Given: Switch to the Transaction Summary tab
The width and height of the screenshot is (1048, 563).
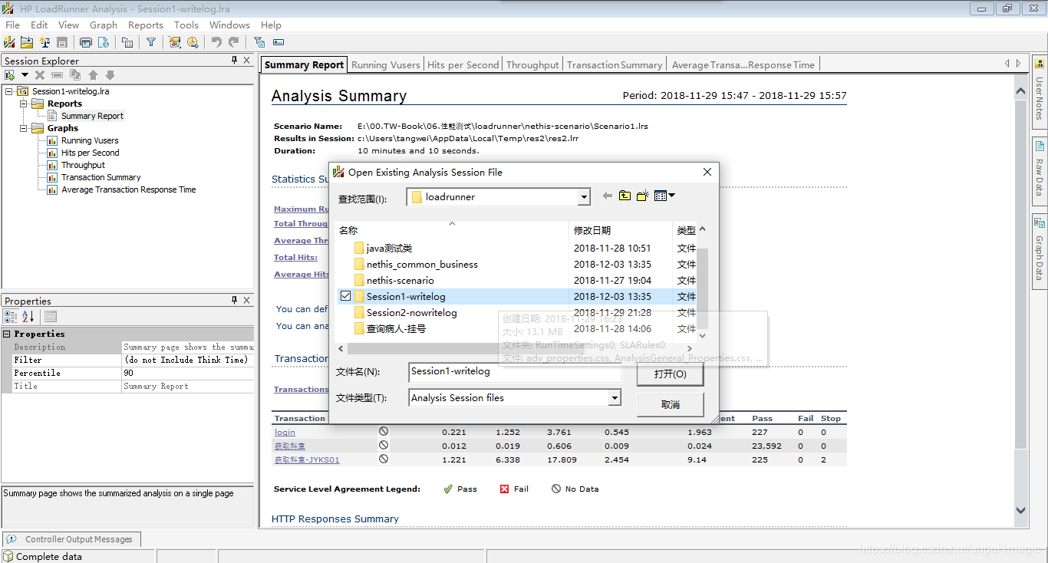Looking at the screenshot, I should [615, 64].
